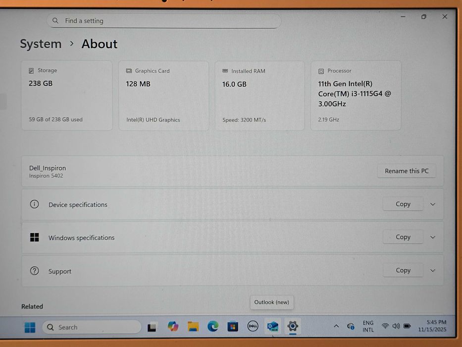The image size is (462, 347).
Task: Click the Support question mark icon
Action: (x=35, y=271)
